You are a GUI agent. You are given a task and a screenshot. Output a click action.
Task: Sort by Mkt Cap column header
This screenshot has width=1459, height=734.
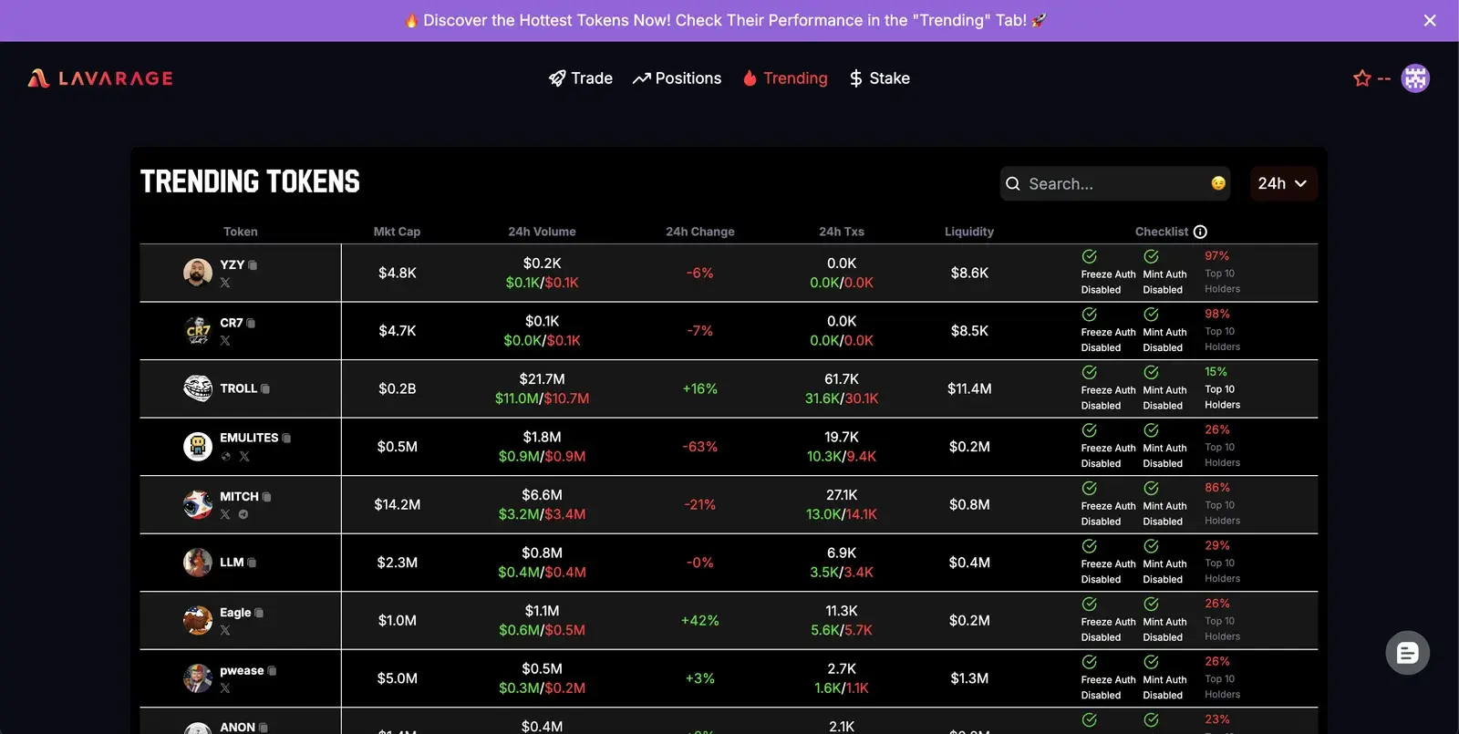(397, 232)
